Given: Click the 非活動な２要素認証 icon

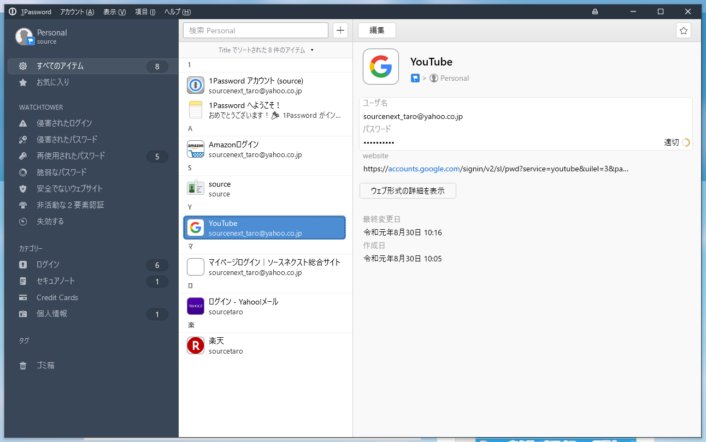Looking at the screenshot, I should coord(23,205).
